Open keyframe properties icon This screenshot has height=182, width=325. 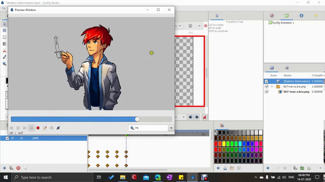click(x=25, y=168)
